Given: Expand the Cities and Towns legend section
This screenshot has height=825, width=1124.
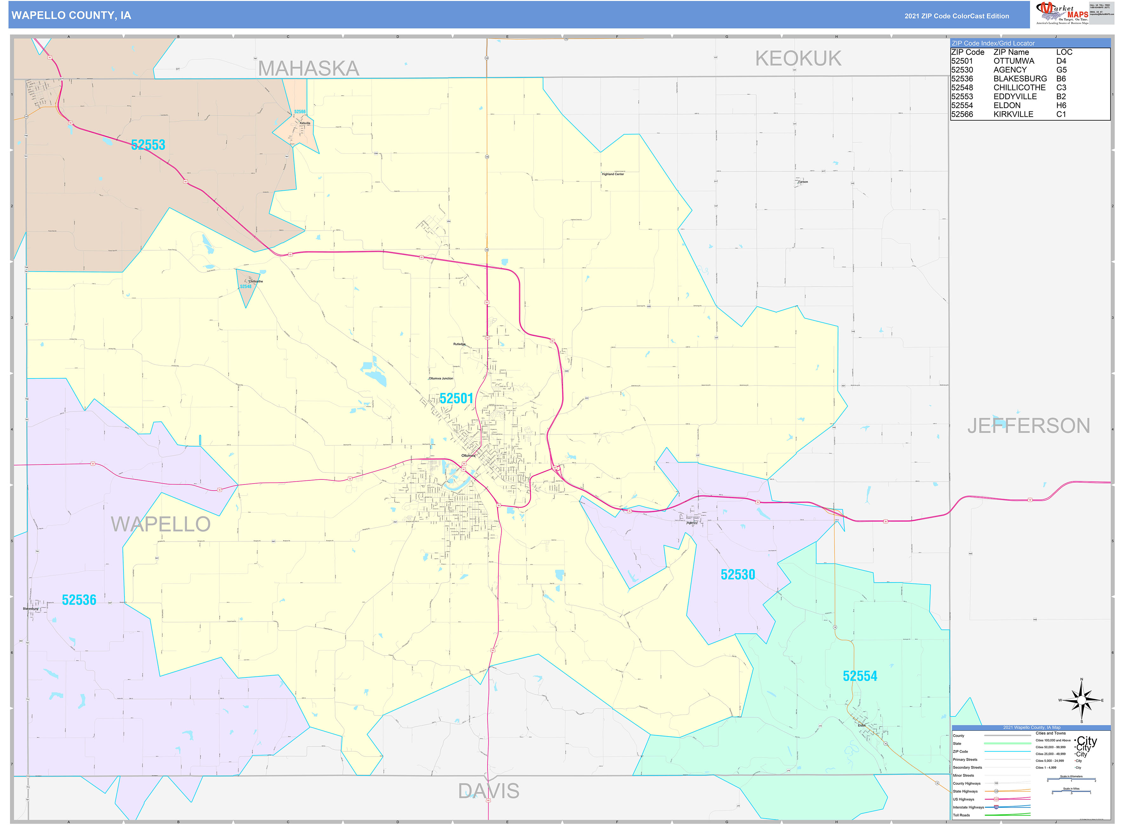Looking at the screenshot, I should point(1051,733).
